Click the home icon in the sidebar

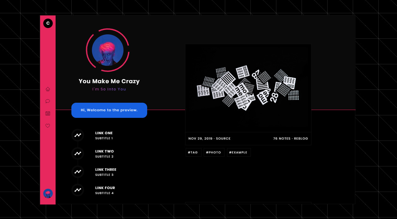tap(48, 89)
